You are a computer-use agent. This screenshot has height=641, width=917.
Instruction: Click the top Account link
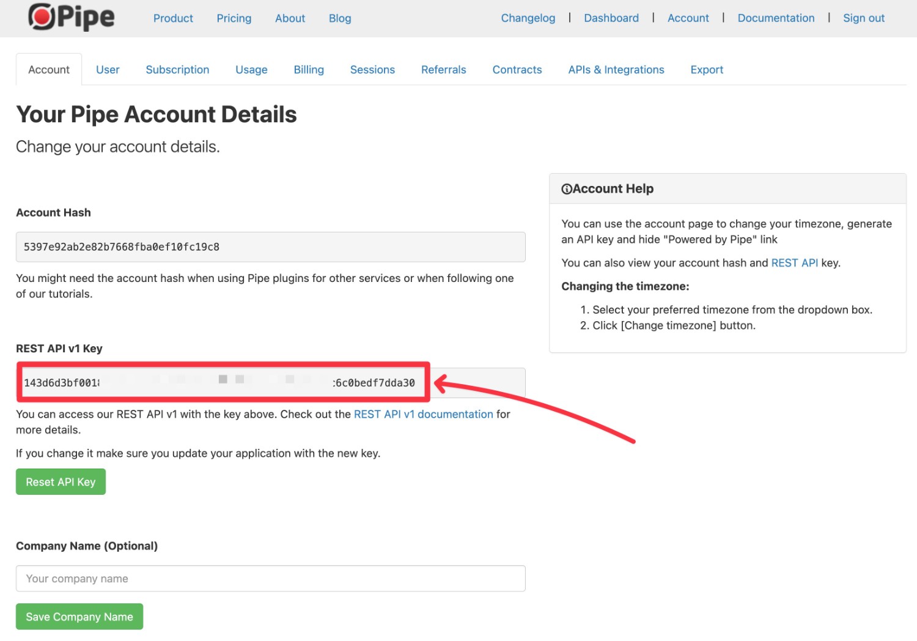pos(688,18)
